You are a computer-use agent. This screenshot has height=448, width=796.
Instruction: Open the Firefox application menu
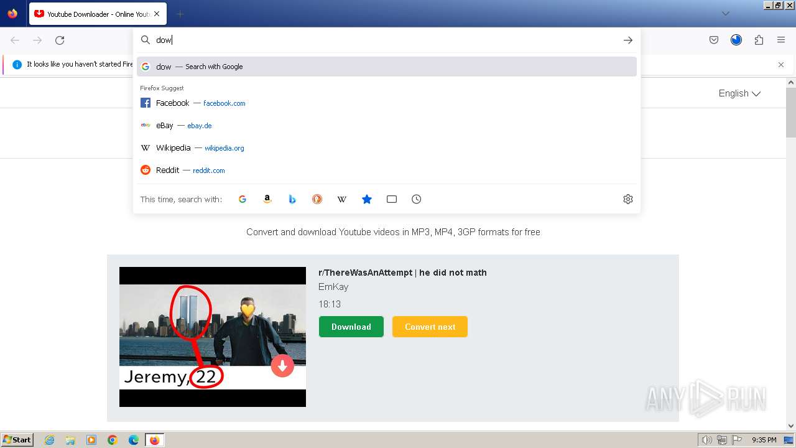pyautogui.click(x=781, y=40)
